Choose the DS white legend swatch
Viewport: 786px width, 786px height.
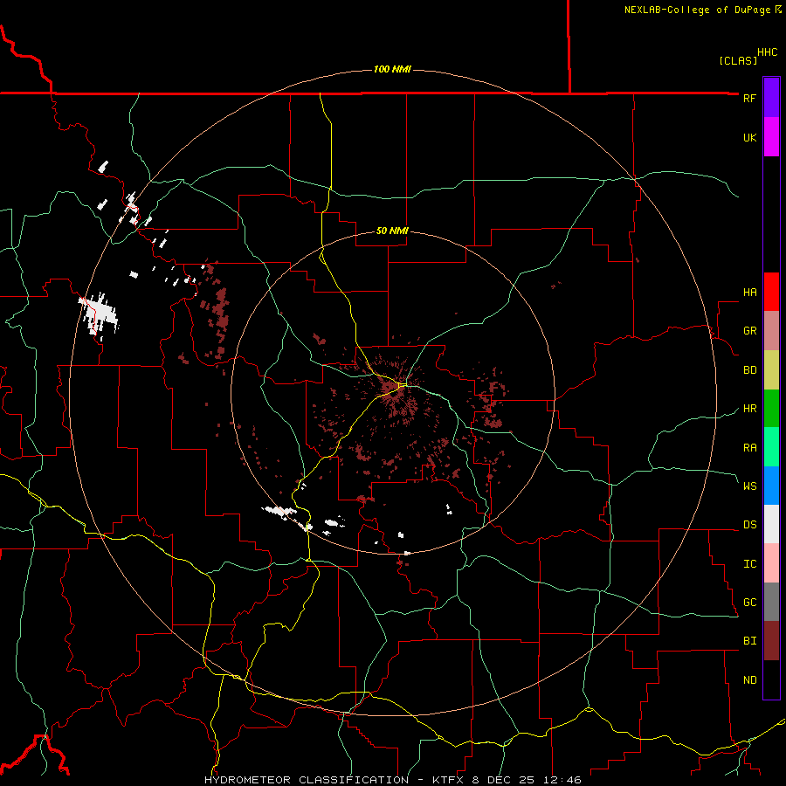click(x=771, y=524)
